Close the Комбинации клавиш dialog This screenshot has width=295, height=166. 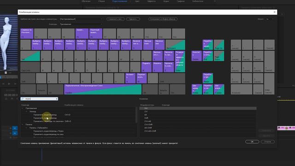click(x=275, y=12)
